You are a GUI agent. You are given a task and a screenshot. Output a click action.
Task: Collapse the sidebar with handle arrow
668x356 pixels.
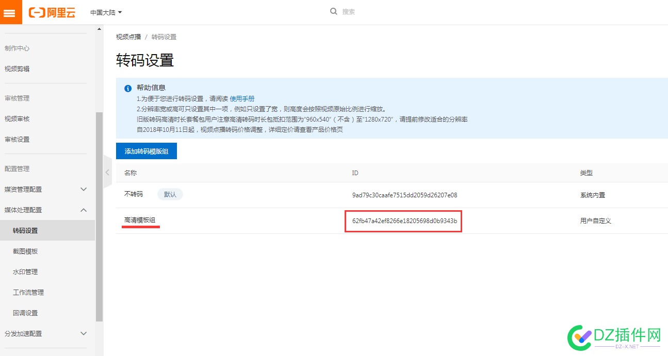pos(107,172)
